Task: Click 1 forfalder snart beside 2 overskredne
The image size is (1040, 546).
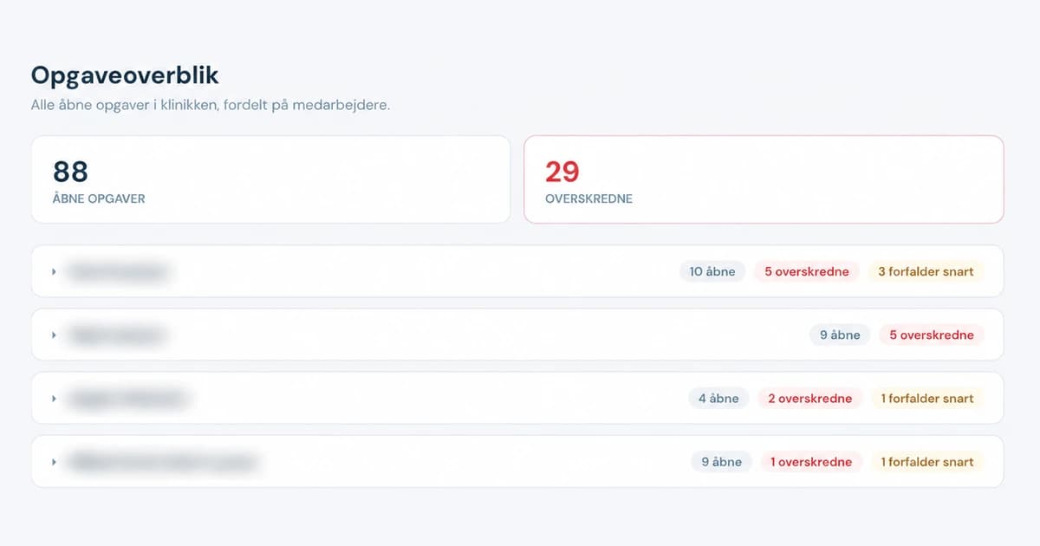Action: pyautogui.click(x=927, y=399)
